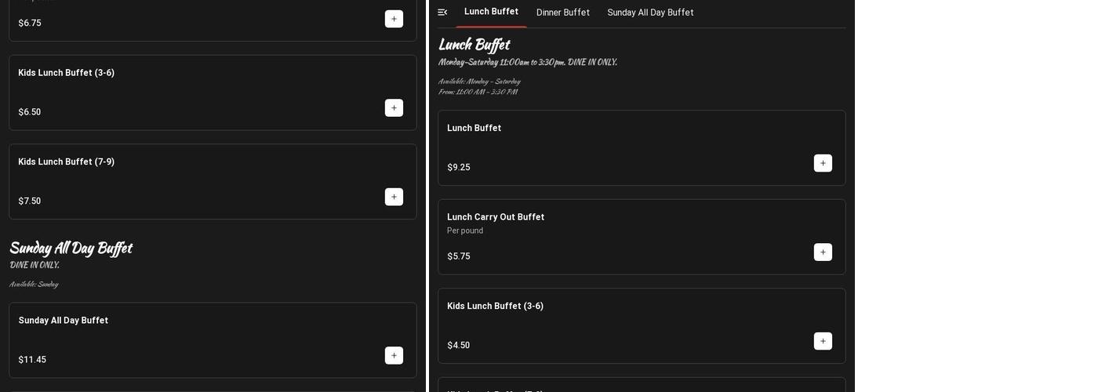Viewport: 1098px width, 392px height.
Task: Add Lunch Carry Out Buffet per pound
Action: [x=823, y=252]
